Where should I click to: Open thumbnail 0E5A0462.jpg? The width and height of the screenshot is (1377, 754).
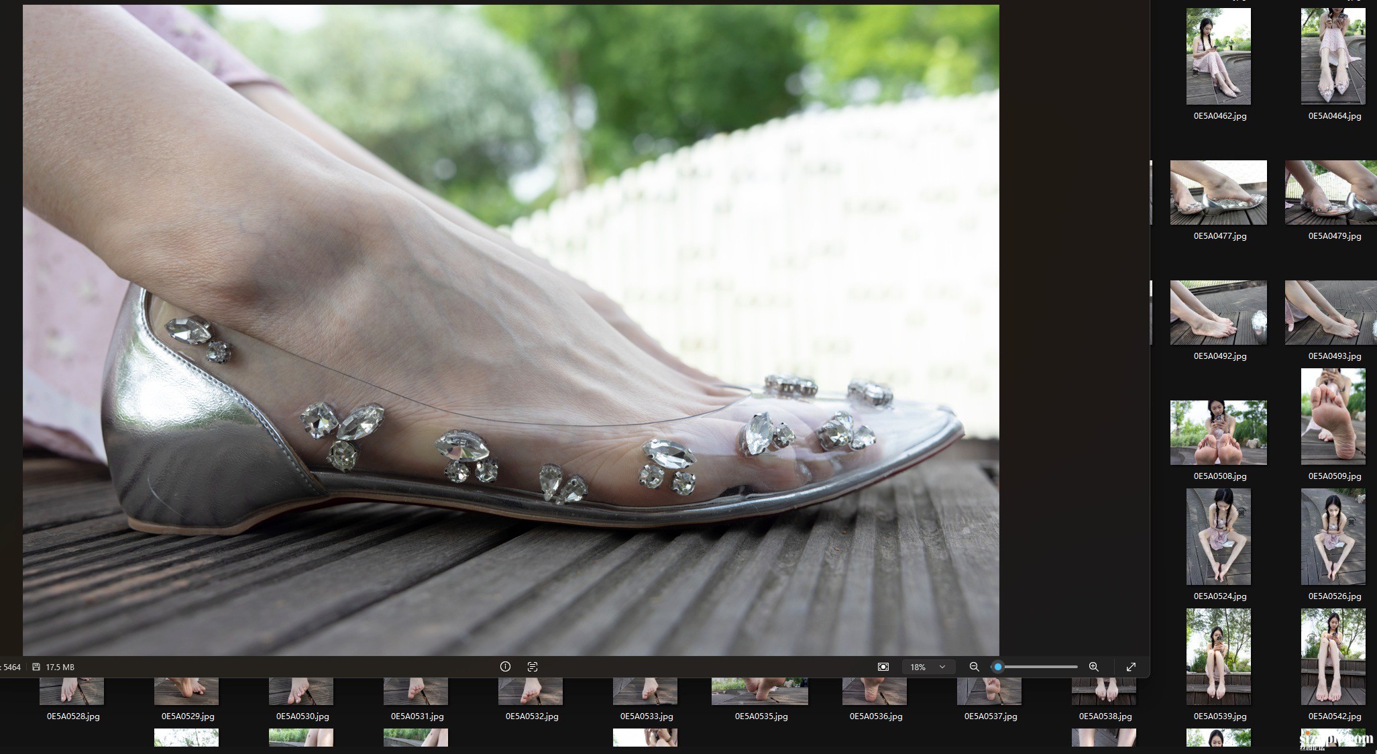[x=1219, y=56]
